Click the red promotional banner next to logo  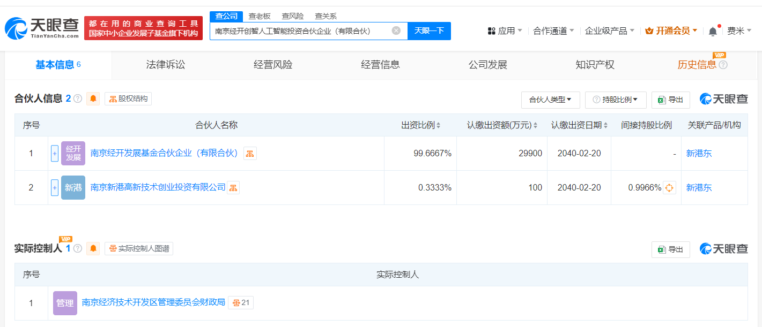pyautogui.click(x=144, y=28)
